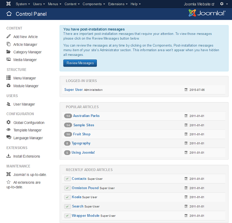Click the Template Manager eye icon

tap(8, 130)
